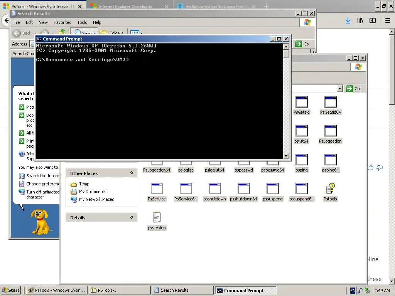Select the PsLoggedon file icon
The height and width of the screenshot is (296, 395).
330,131
